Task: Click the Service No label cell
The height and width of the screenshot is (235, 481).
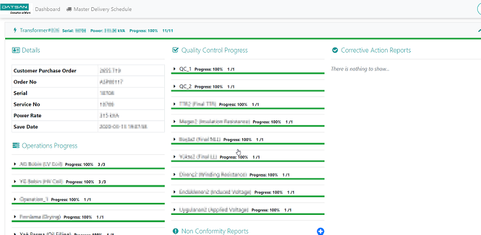Action: (x=55, y=104)
